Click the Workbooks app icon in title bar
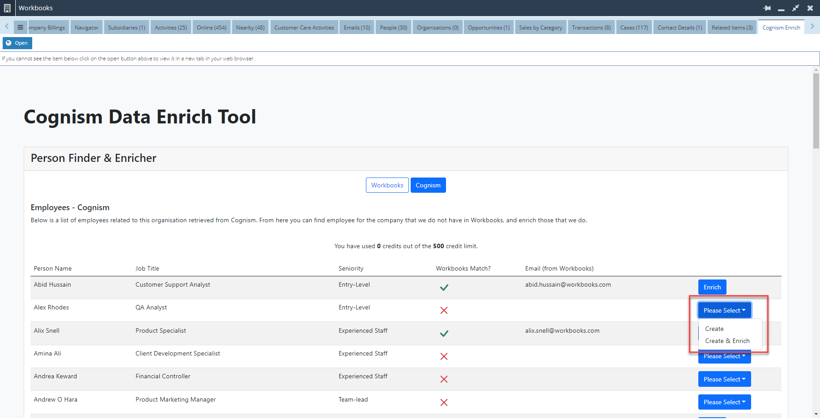 (7, 8)
